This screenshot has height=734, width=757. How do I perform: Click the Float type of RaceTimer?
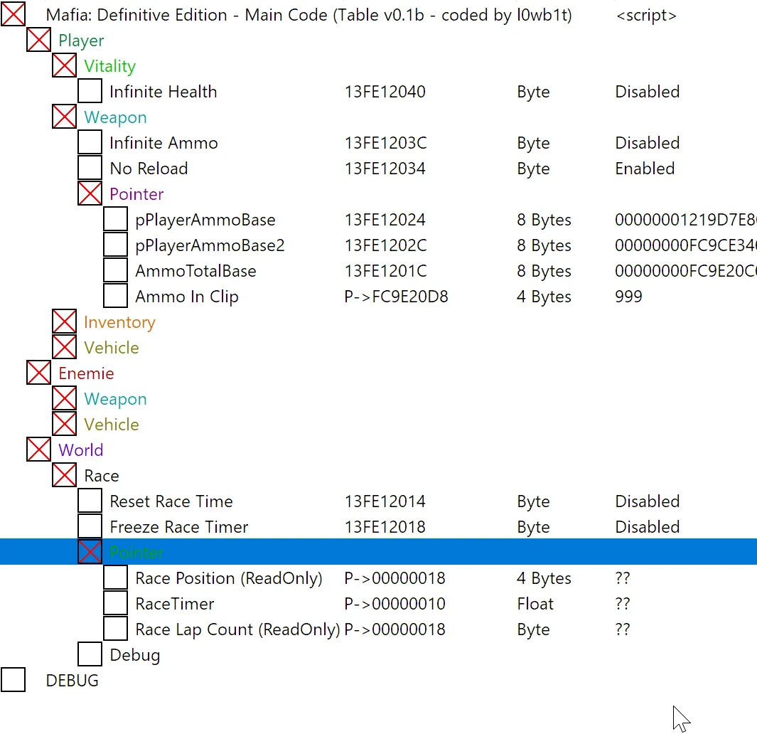[x=535, y=604]
